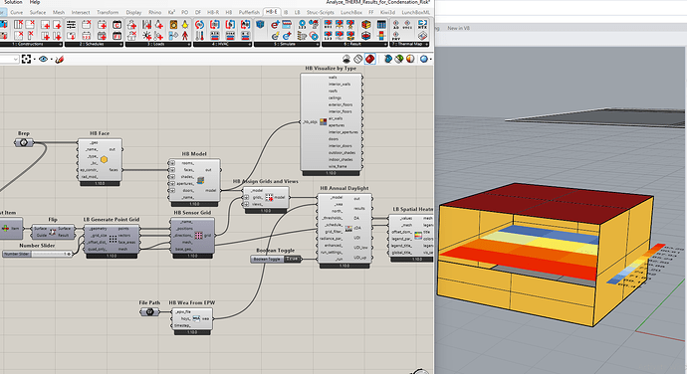Click the thermometer icon in the HVAC panel
Image resolution: width=687 pixels, height=374 pixels.
(200, 36)
